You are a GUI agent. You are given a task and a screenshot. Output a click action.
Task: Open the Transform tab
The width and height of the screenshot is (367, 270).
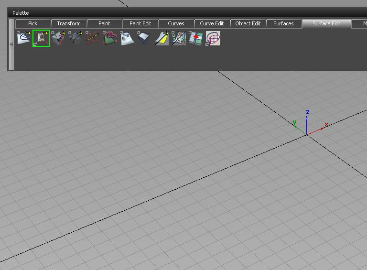tap(69, 23)
